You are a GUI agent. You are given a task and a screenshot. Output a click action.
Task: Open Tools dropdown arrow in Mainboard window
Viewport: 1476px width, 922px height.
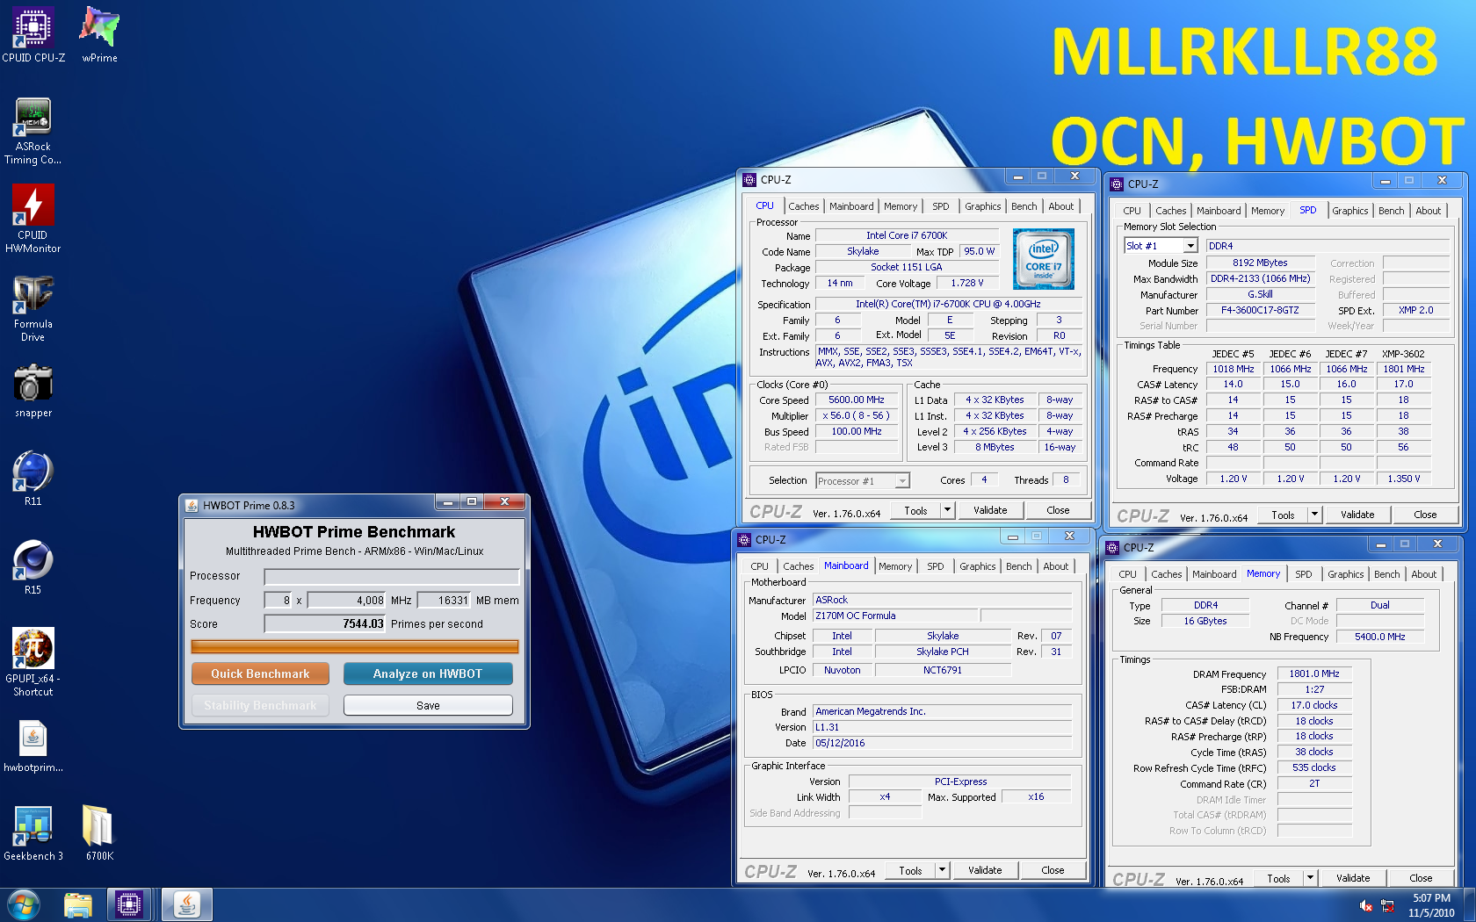(x=941, y=870)
